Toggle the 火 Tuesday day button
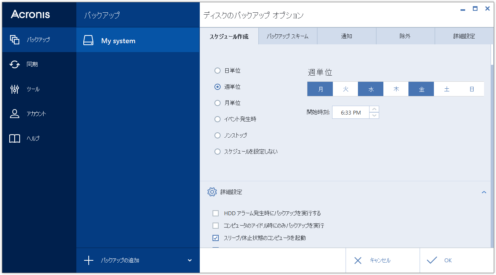Viewport: 496px width, 275px height. [346, 89]
